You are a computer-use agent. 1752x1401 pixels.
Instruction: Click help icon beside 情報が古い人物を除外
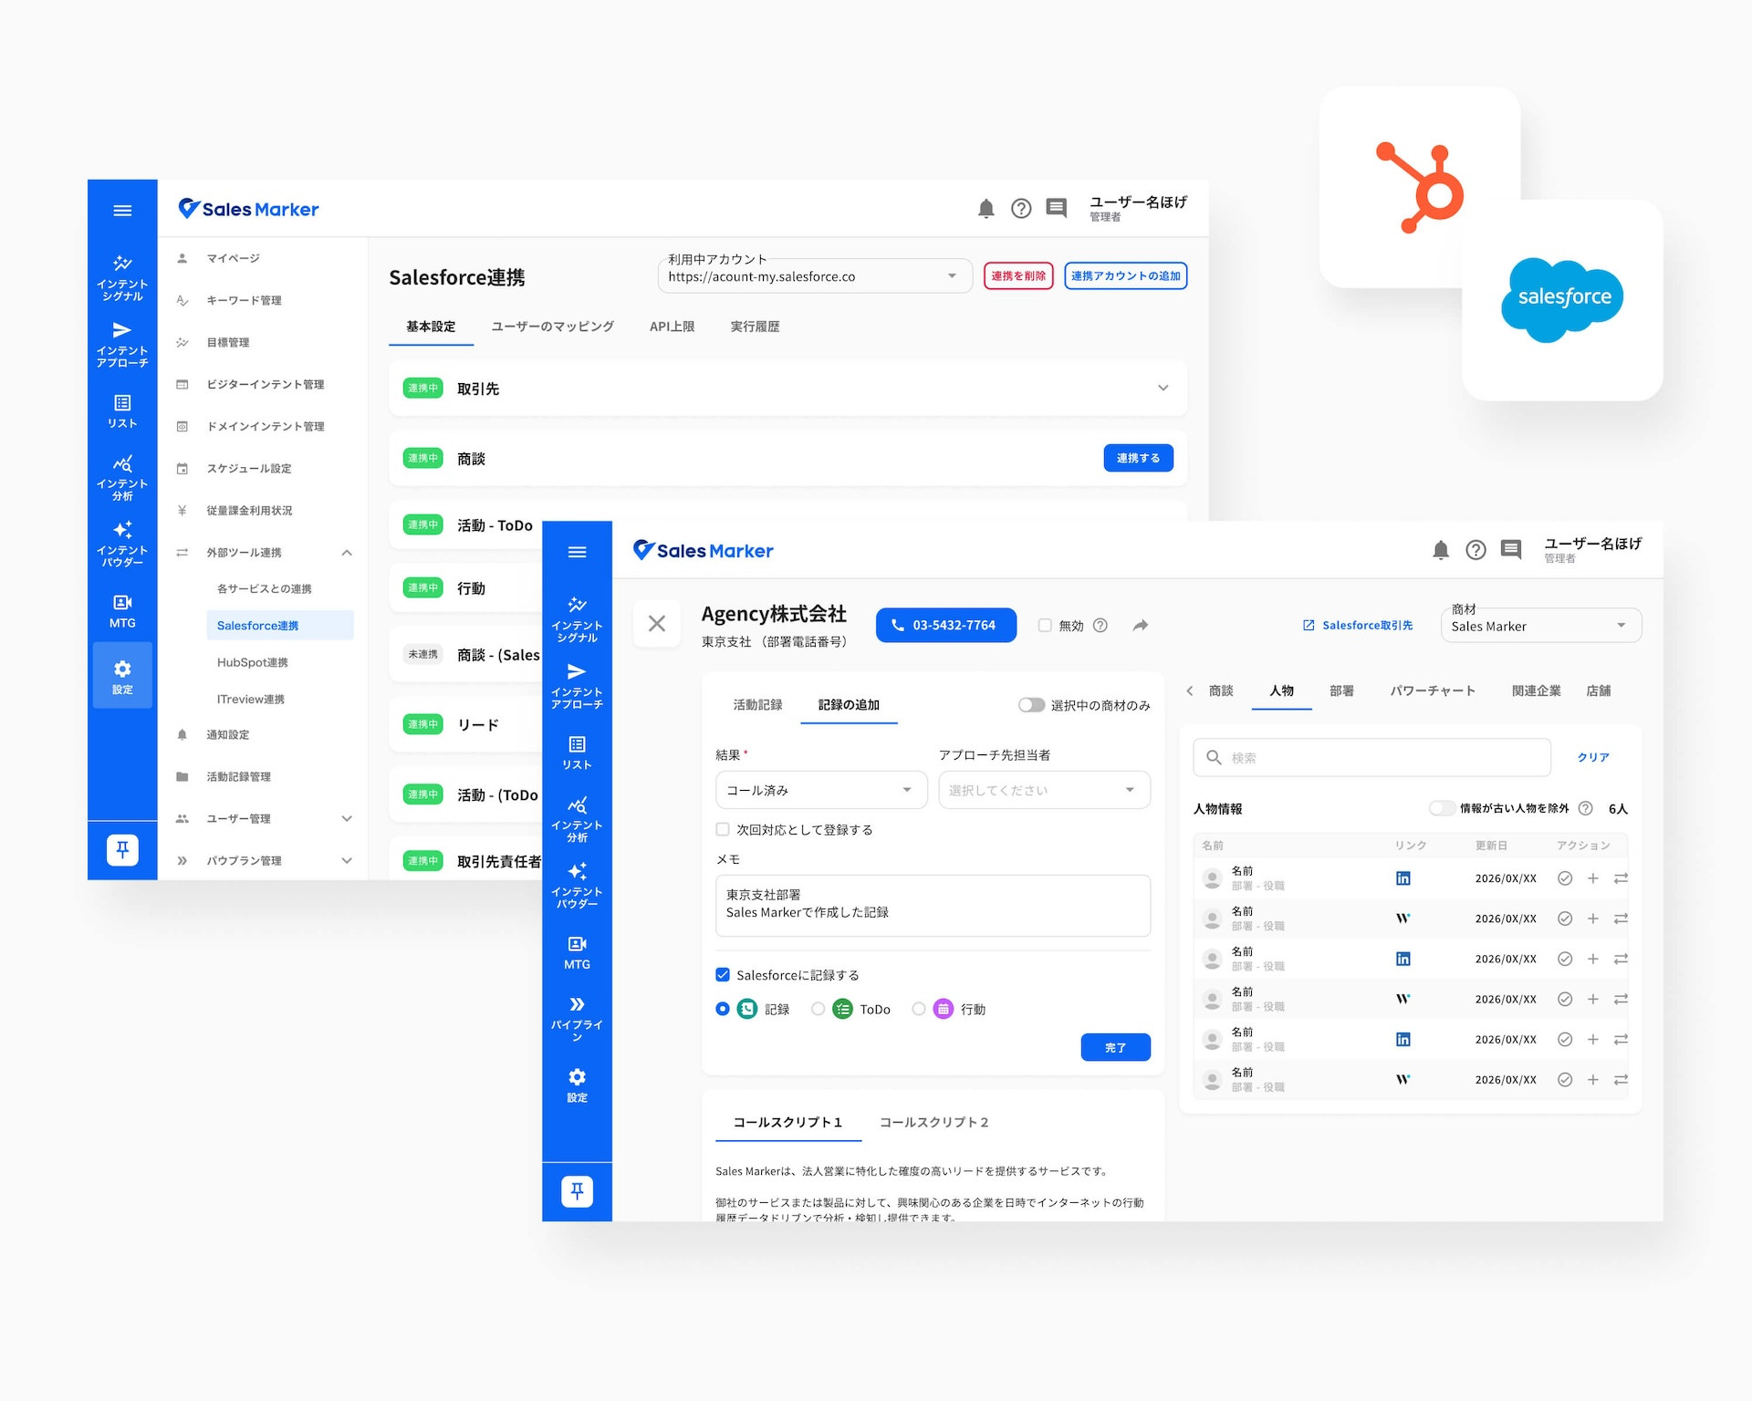1585,808
